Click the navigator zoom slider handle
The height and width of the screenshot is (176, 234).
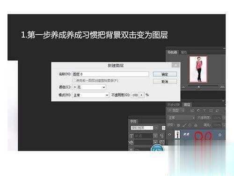click(199, 86)
